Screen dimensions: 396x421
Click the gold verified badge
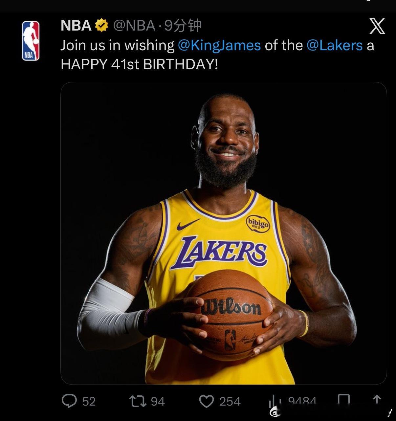[102, 26]
